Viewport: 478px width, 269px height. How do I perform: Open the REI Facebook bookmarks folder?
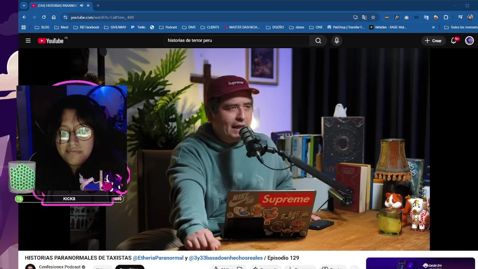[86, 27]
